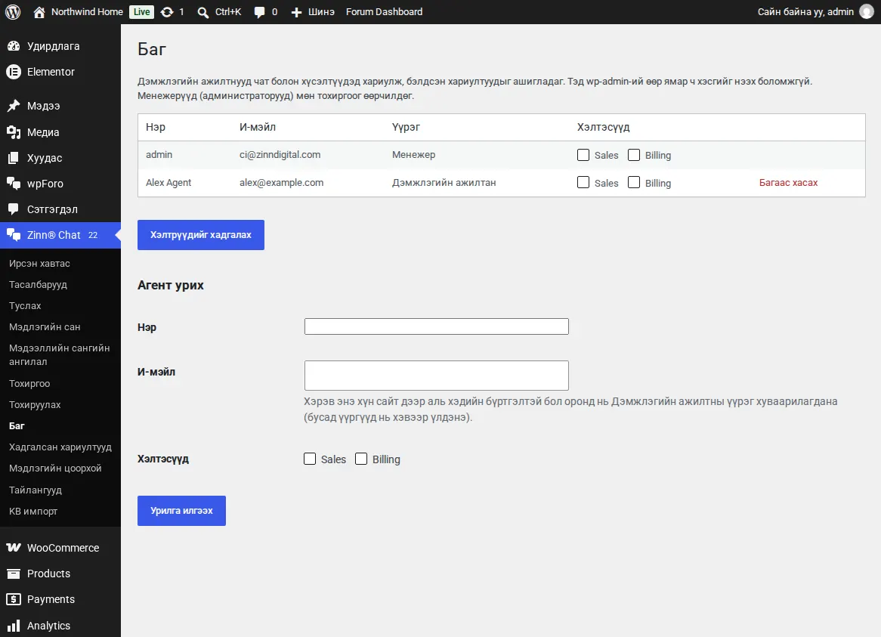Select the Тохиргоо submenu item

tap(29, 384)
